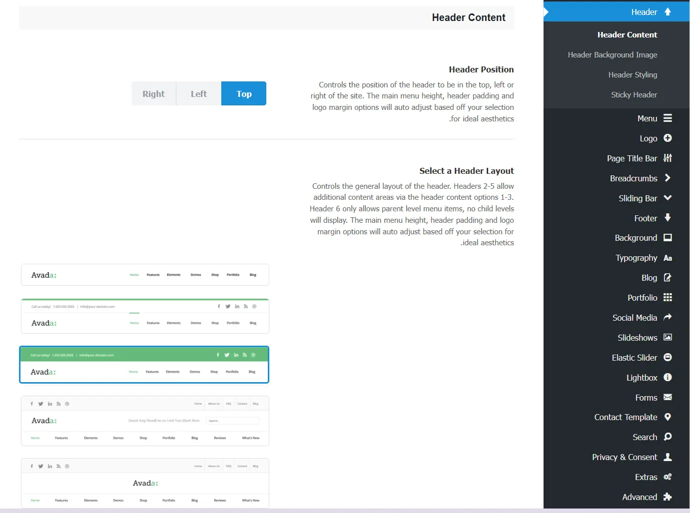This screenshot has height=513, width=690.
Task: Click the Blog edit icon
Action: pos(668,277)
